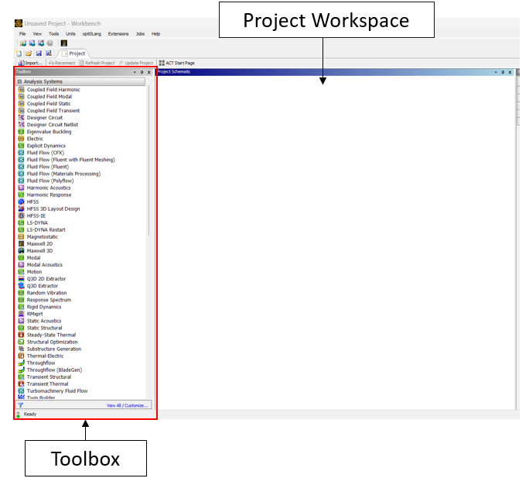Viewport: 529px width, 485px height.
Task: Select the Fluid Flow (Fluent) icon
Action: (21, 167)
